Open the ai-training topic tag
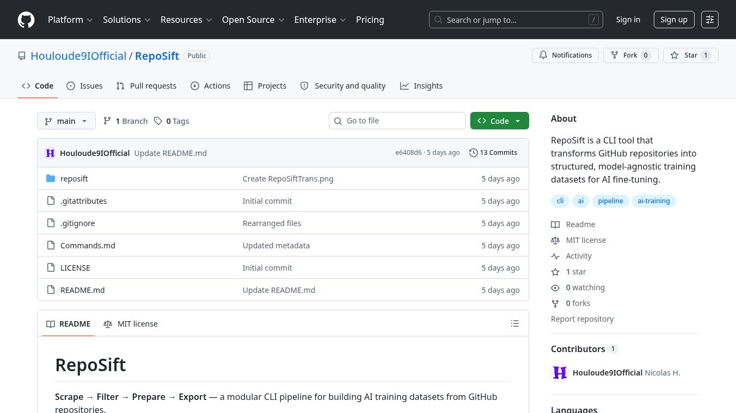Image resolution: width=736 pixels, height=413 pixels. click(x=654, y=201)
